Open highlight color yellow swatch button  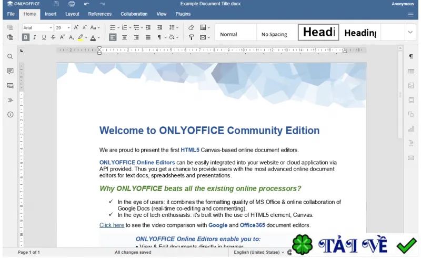point(81,37)
